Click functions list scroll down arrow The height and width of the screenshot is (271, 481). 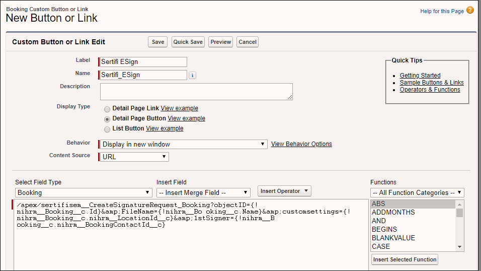[459, 247]
